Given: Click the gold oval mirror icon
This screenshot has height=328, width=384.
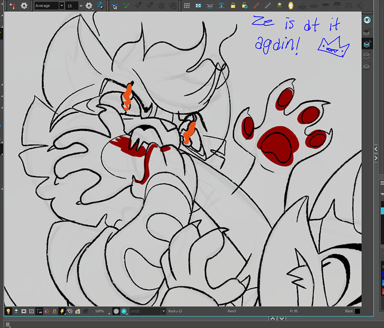Looking at the screenshot, I should point(291,5).
